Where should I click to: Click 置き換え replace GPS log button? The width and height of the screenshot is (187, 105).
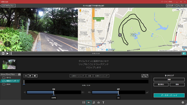point(161,84)
